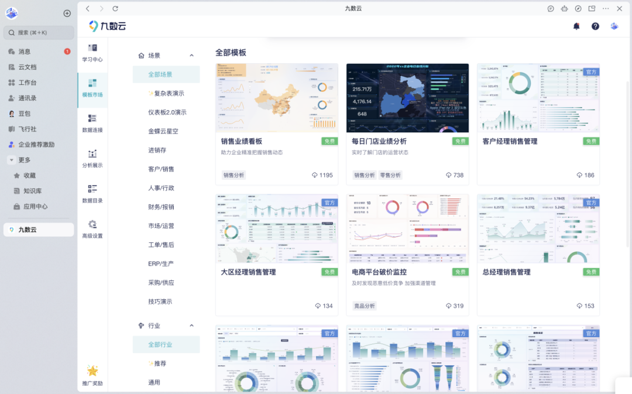Click the 搜索 search field
This screenshot has height=394, width=632.
click(39, 33)
